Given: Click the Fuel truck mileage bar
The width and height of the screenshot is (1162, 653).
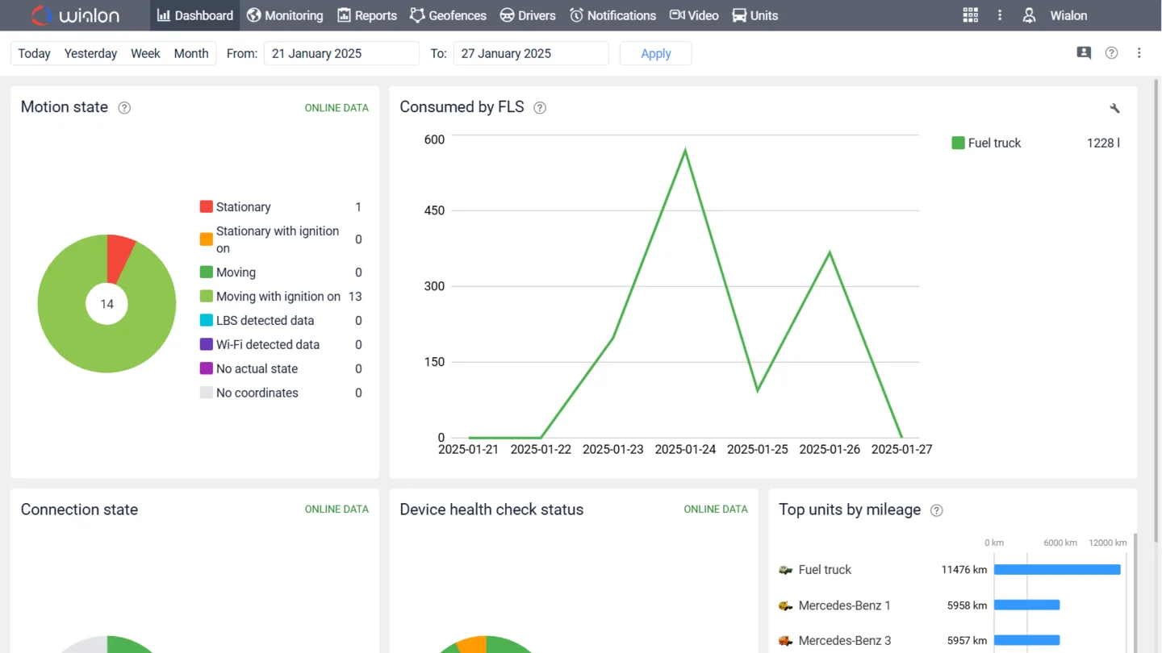Looking at the screenshot, I should point(1057,570).
